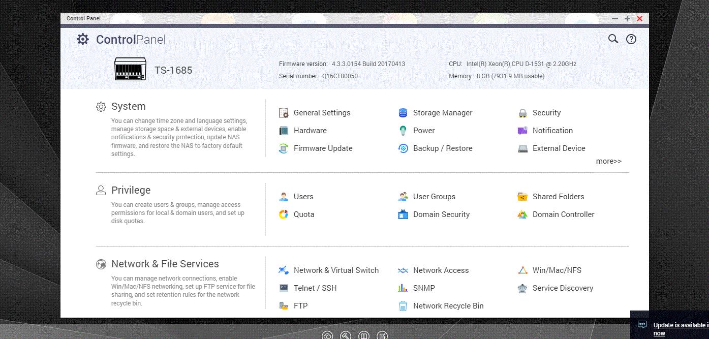
Task: Expand System items with more>>
Action: (609, 161)
